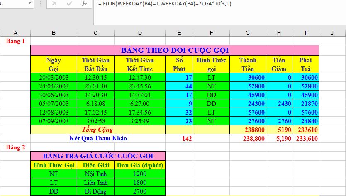346x196 pixels.
Task: Click reference result cell 238,800
Action: tap(248, 139)
